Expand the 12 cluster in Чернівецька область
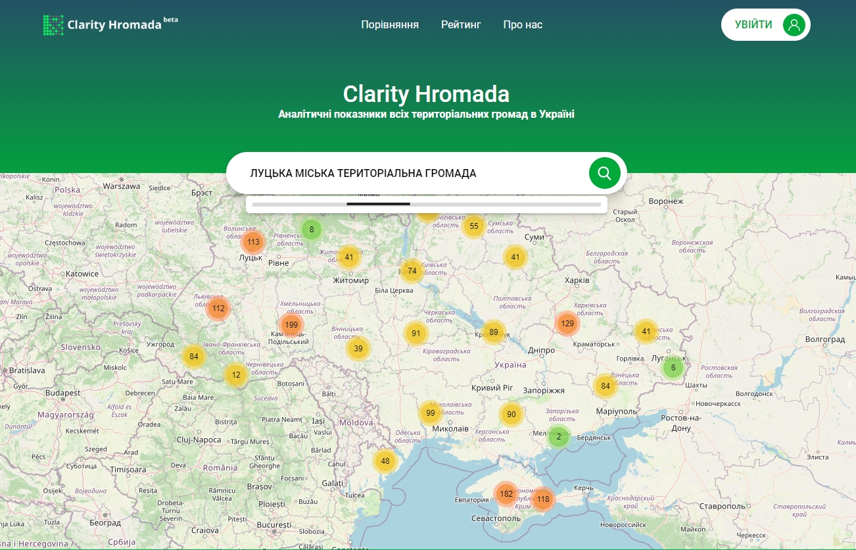This screenshot has height=550, width=856. click(236, 376)
